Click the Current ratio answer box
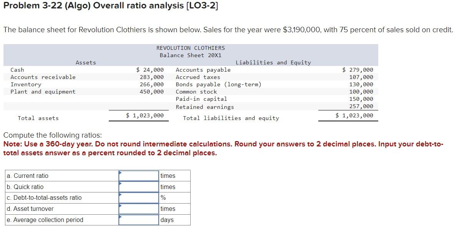469x240 pixels. (x=138, y=175)
